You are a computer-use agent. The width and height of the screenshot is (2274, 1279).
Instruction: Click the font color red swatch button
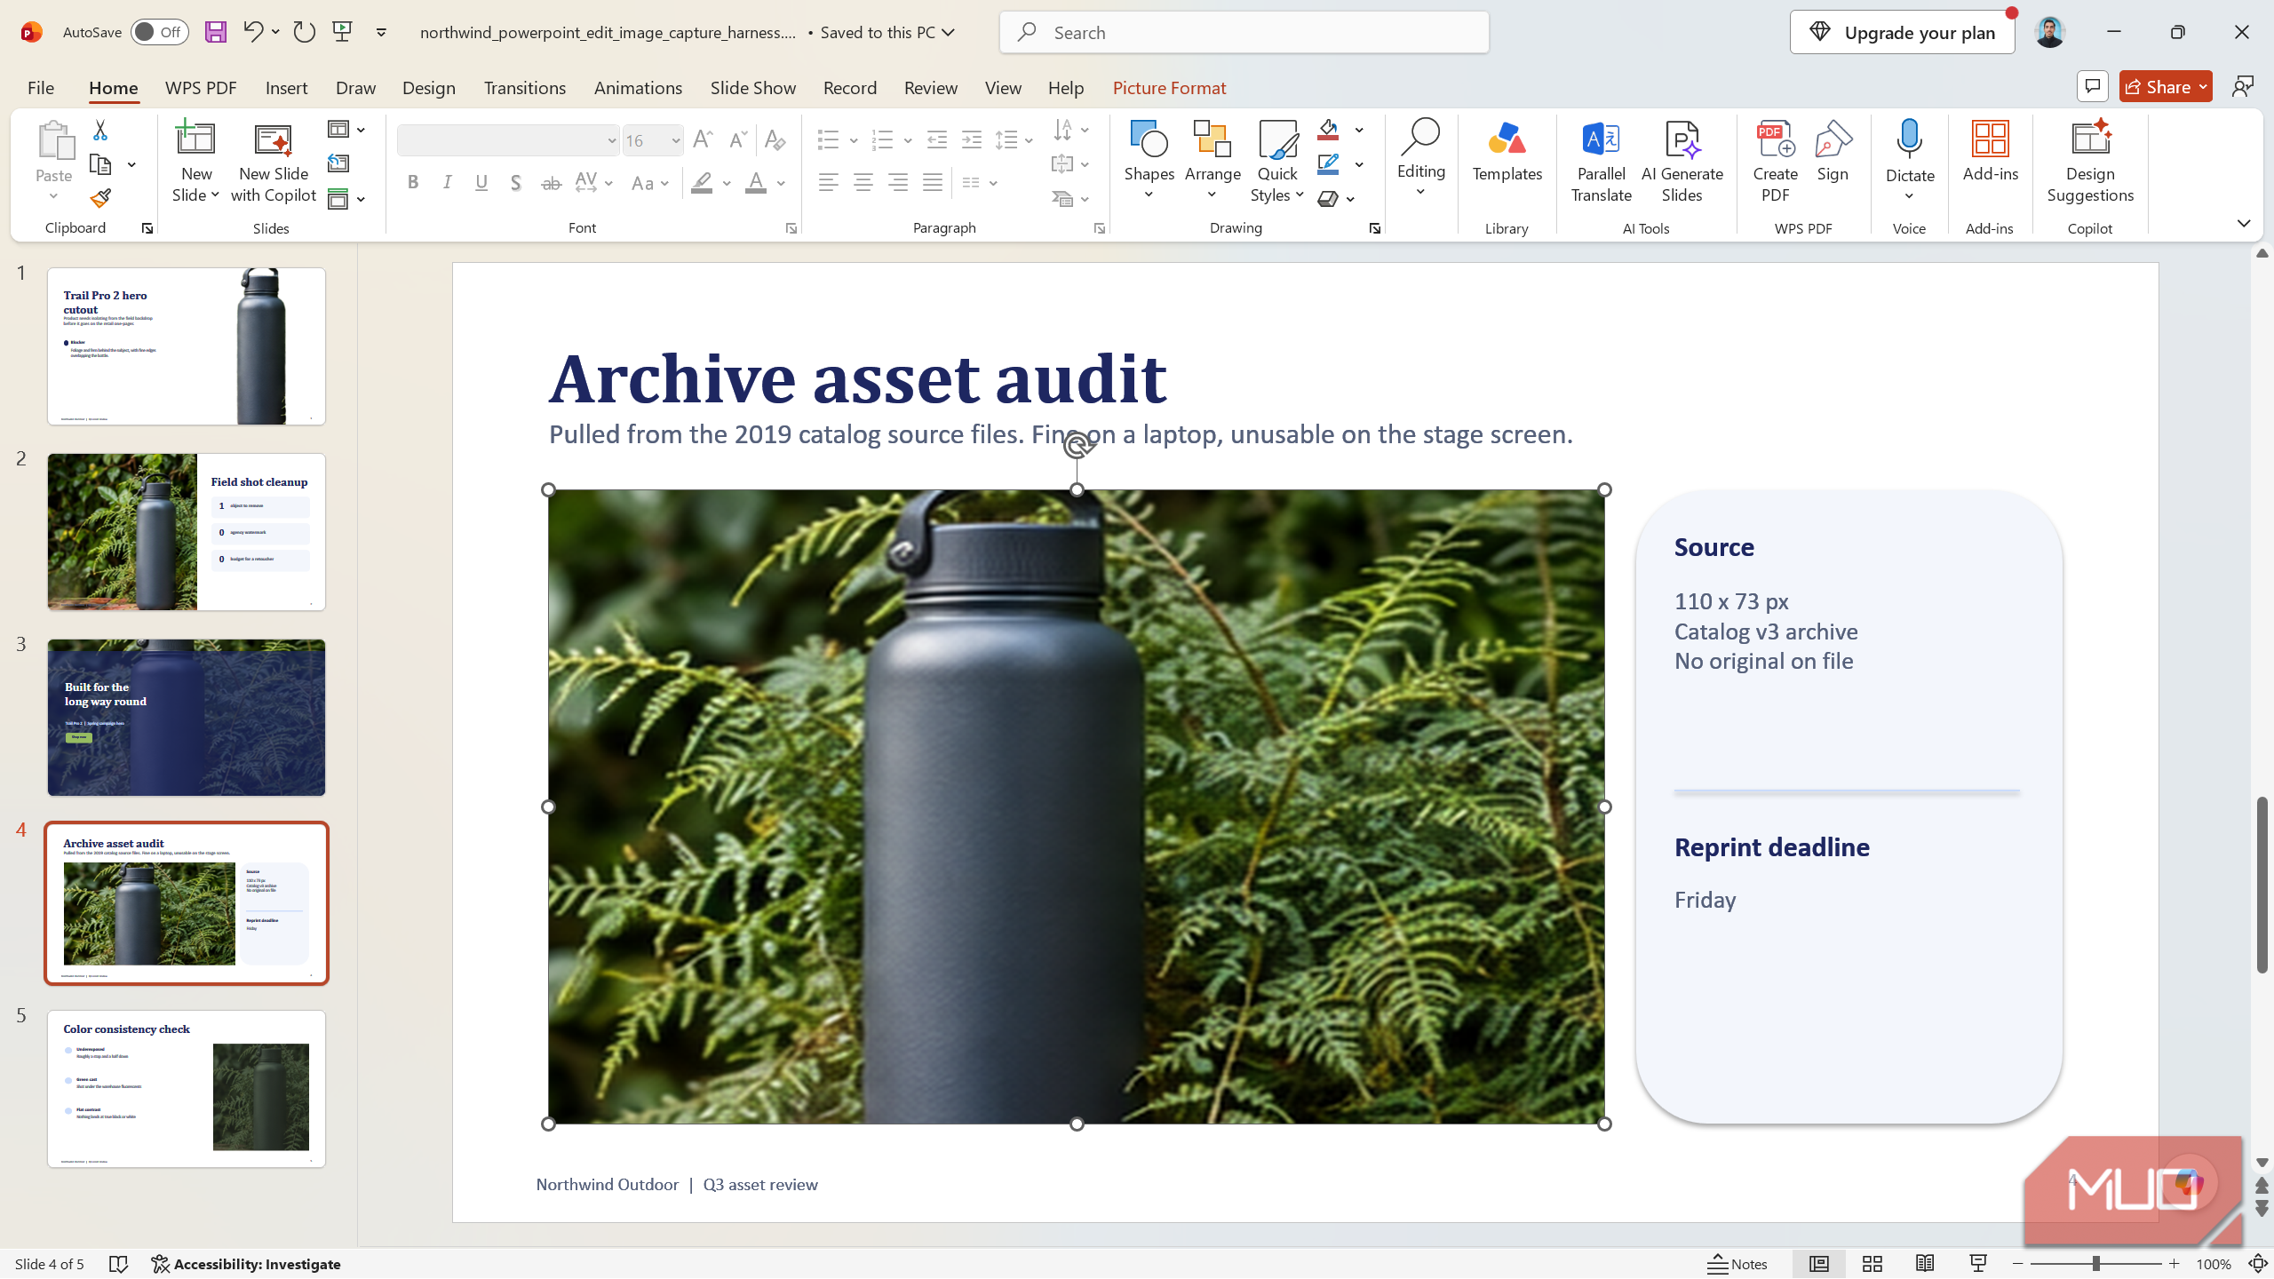[x=756, y=183]
